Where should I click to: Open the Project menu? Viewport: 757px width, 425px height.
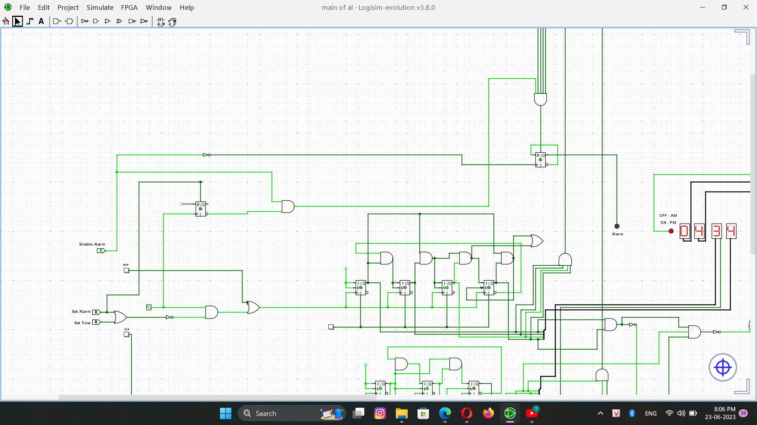(x=68, y=7)
